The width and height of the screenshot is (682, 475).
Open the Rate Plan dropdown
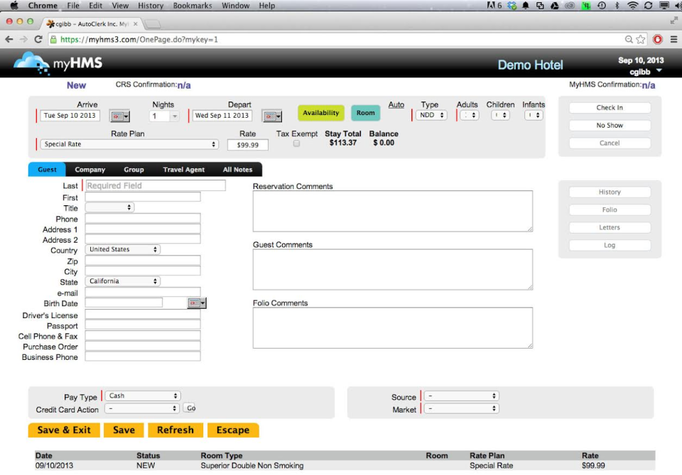tap(128, 143)
